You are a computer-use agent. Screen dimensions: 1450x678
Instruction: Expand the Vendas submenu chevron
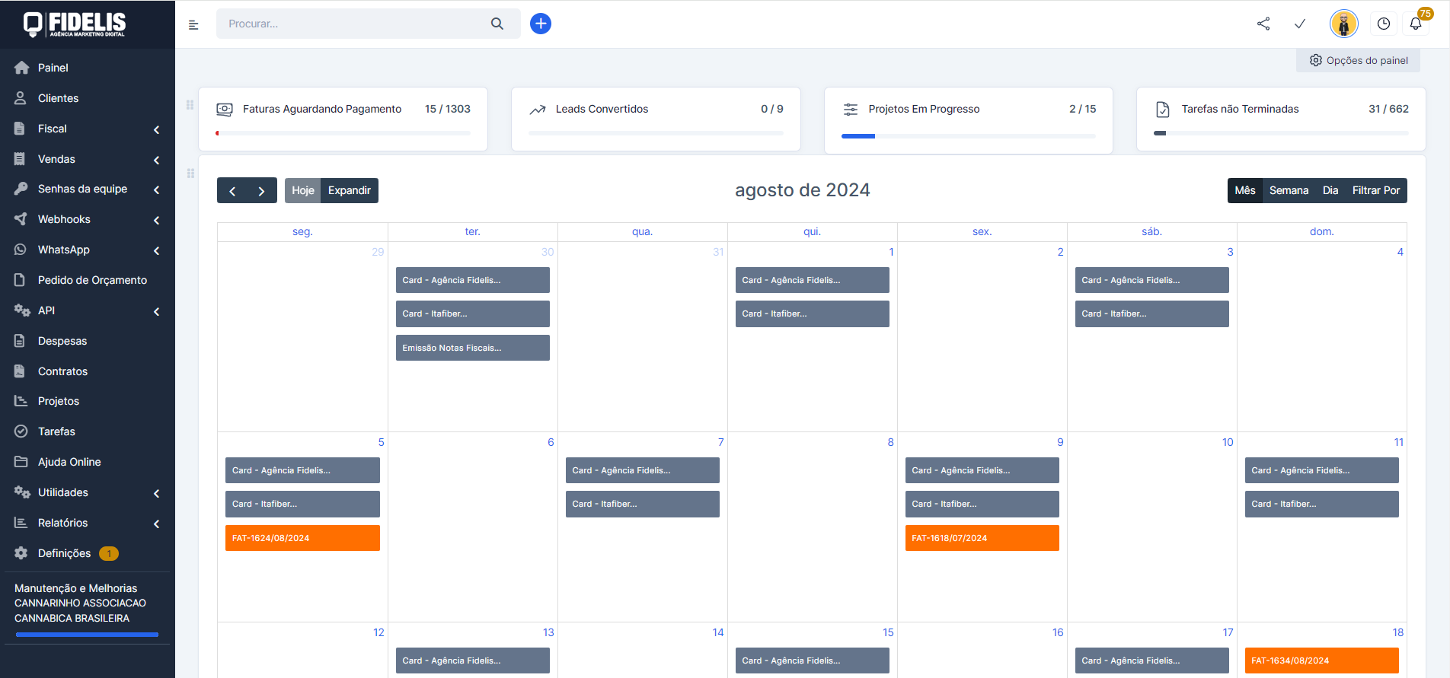(156, 160)
